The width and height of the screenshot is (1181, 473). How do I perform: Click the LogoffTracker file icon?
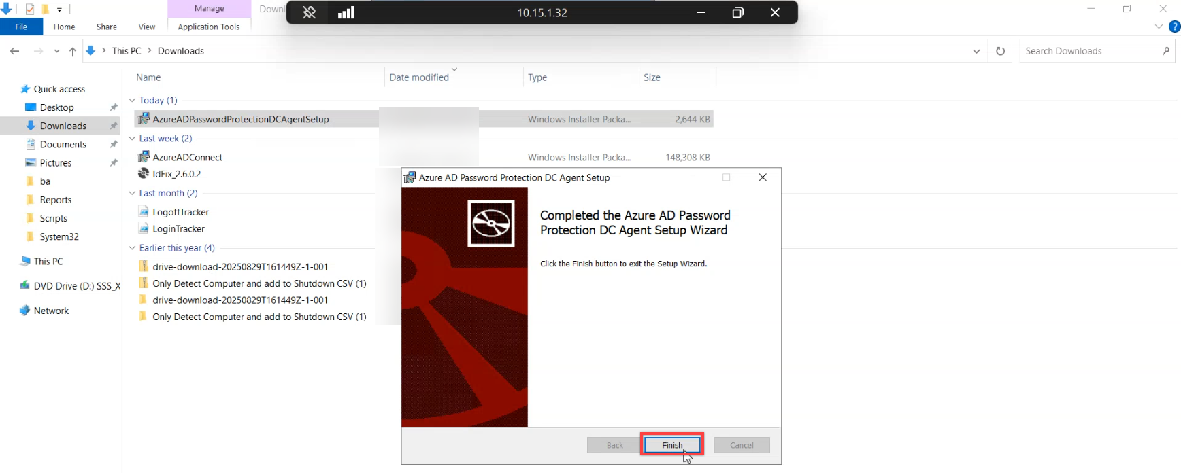pyautogui.click(x=144, y=212)
